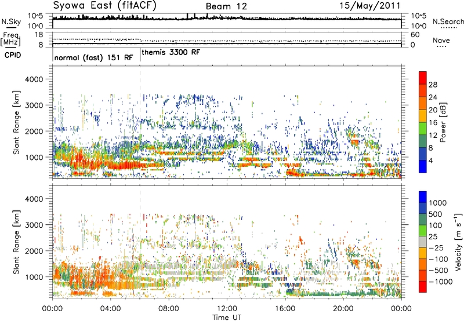The height and width of the screenshot is (321, 464).
Task: Click the 'Nave' legend label
Action: tap(441, 40)
